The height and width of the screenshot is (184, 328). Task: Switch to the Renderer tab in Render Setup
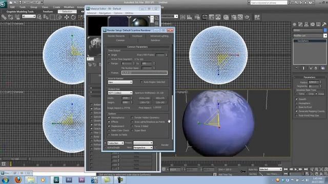(155, 40)
